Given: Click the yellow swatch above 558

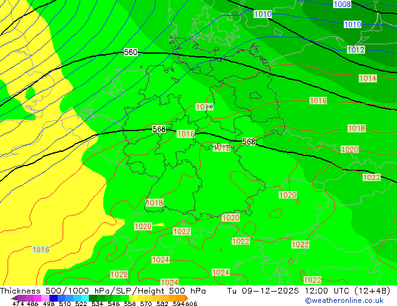Looking at the screenshot, I should point(133,298).
